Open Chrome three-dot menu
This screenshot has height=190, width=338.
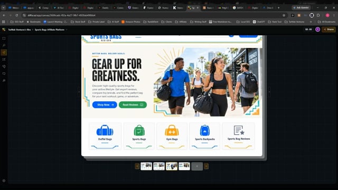pos(334,15)
